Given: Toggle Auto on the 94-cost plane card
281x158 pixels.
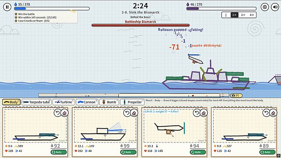Looking at the screenshot, I should coord(198,152).
